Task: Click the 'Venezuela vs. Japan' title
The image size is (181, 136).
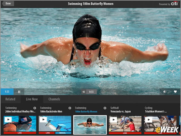Action: point(120,111)
